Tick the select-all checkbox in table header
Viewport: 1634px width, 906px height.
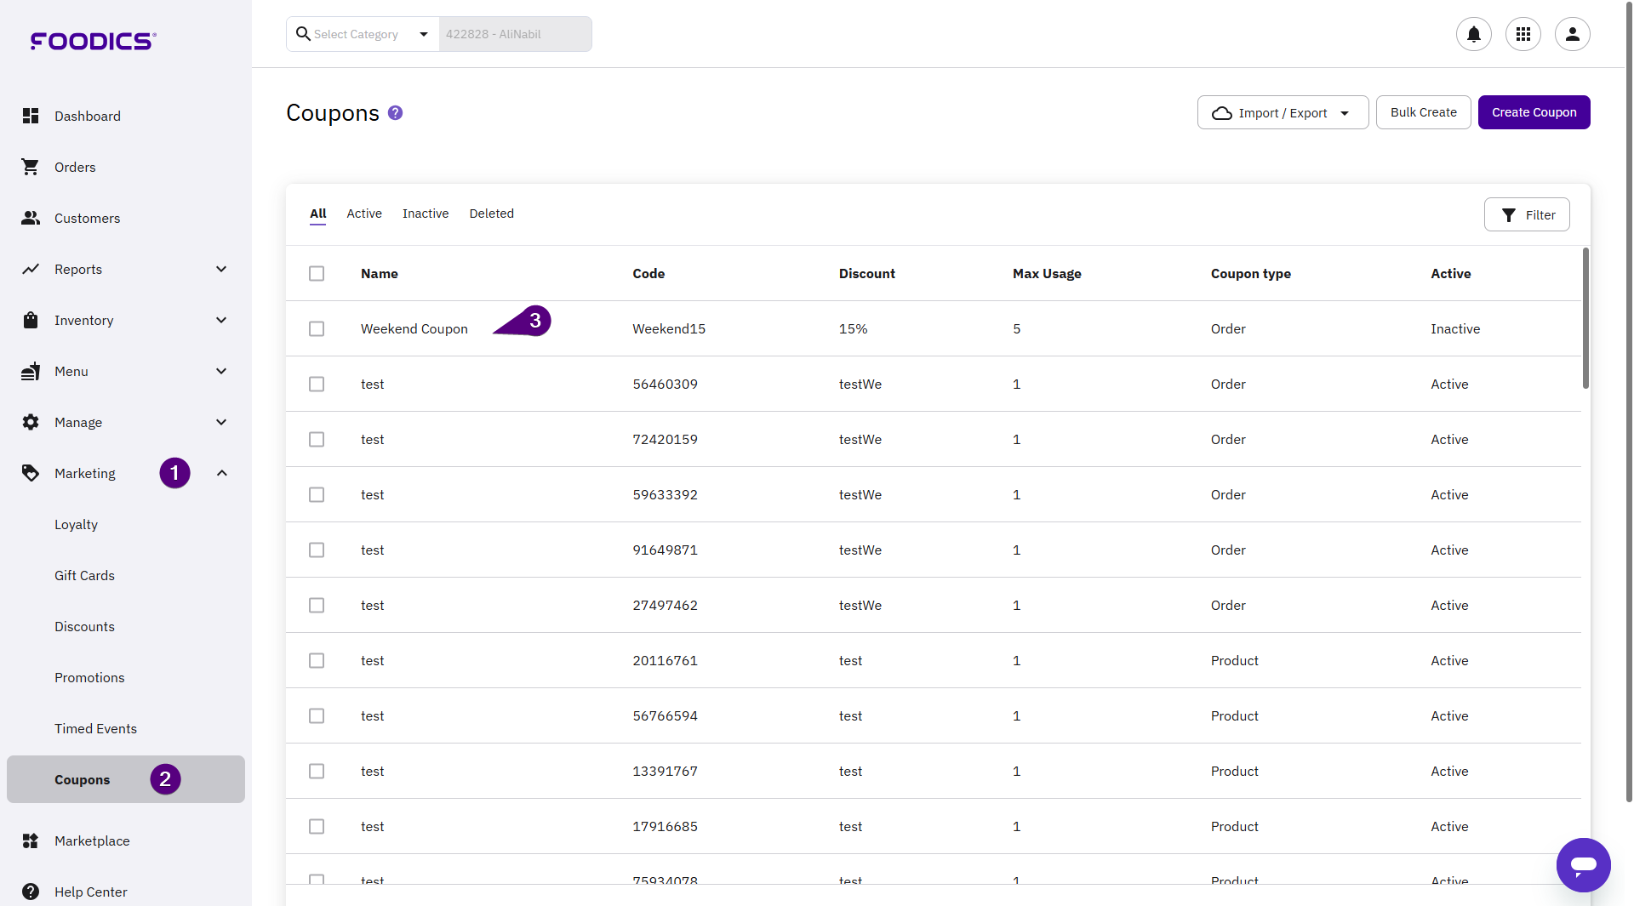click(317, 273)
